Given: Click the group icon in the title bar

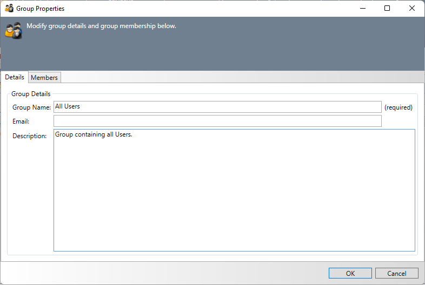Looking at the screenshot, I should point(9,9).
